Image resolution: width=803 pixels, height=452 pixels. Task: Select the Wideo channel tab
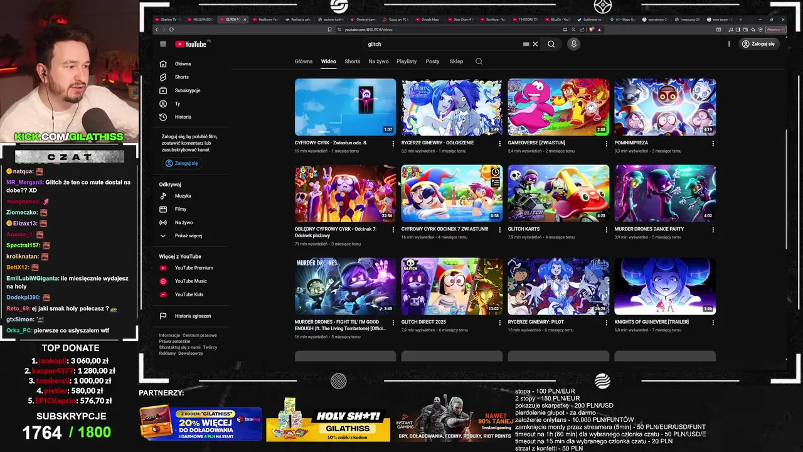pos(329,62)
